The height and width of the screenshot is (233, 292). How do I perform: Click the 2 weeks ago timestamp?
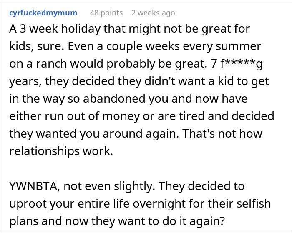[x=153, y=13]
